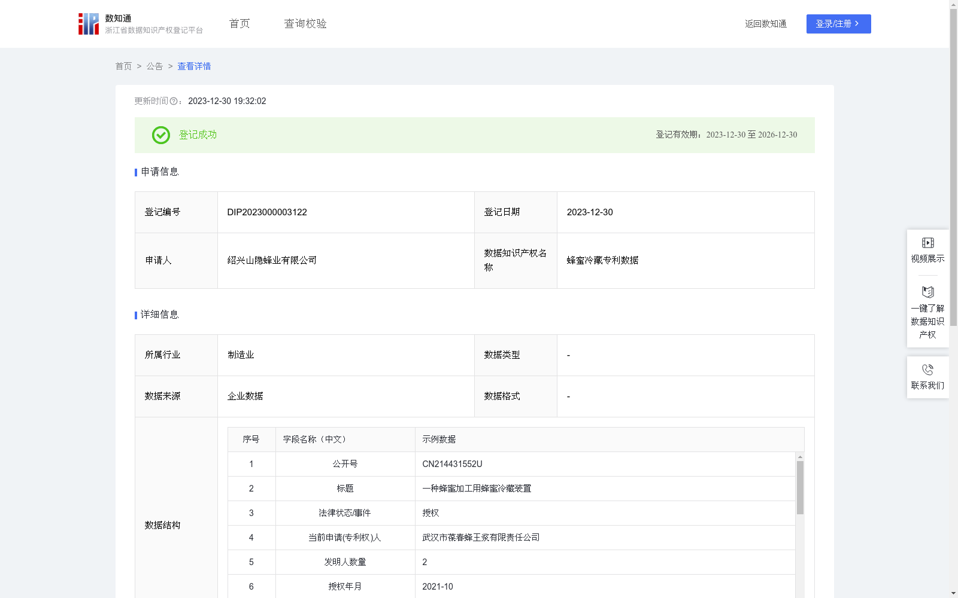Go to 首页 in the breadcrumb
Viewport: 958px width, 598px height.
click(123, 66)
